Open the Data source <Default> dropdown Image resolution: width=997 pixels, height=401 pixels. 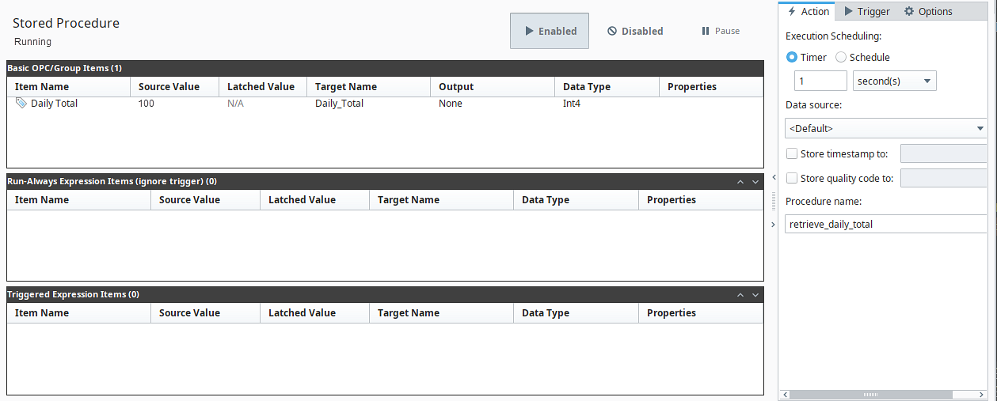885,128
